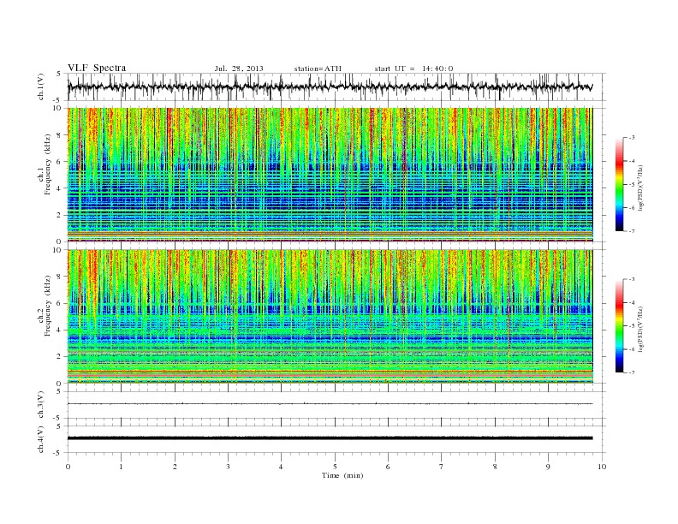Click the ch.1 log(PSD) colorbar label
Viewport: 678px width, 524px height.
click(x=641, y=187)
